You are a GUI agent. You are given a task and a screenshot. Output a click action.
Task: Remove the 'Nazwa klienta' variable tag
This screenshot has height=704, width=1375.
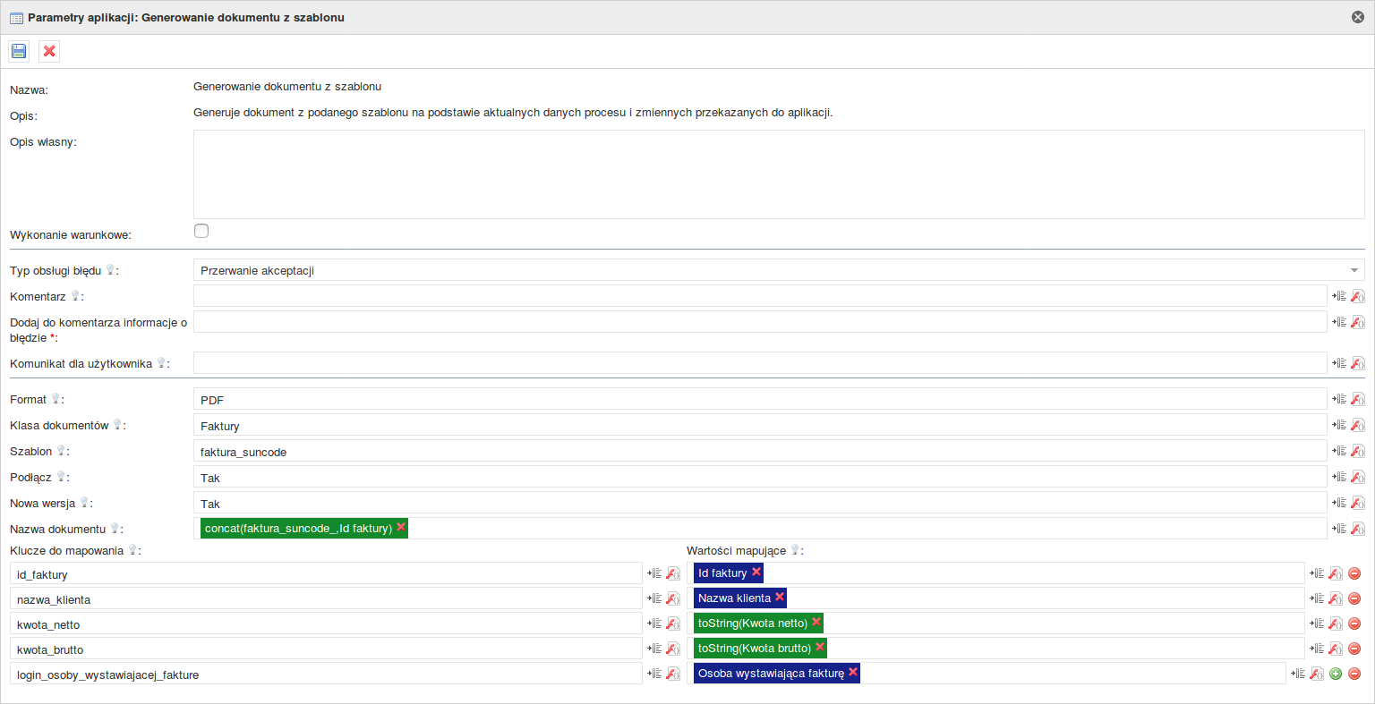(x=780, y=597)
